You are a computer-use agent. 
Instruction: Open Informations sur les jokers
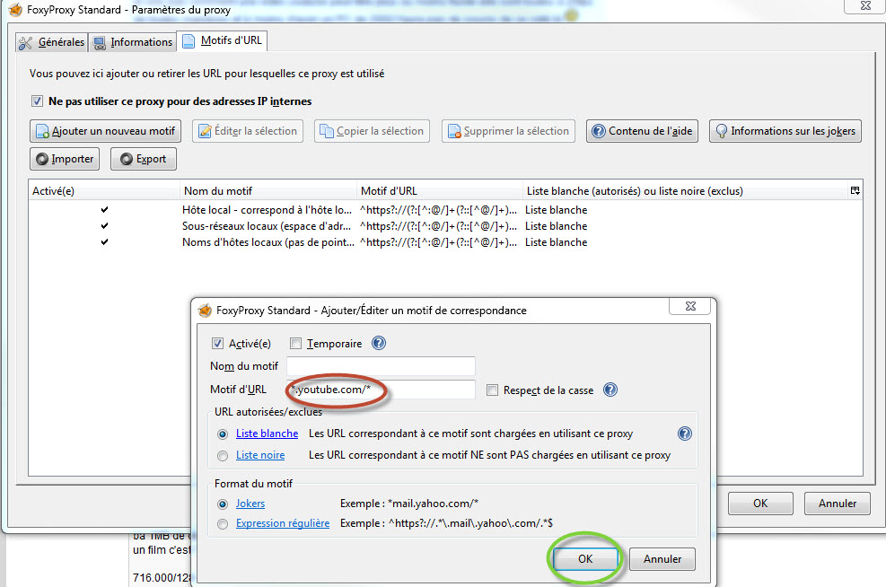(785, 131)
